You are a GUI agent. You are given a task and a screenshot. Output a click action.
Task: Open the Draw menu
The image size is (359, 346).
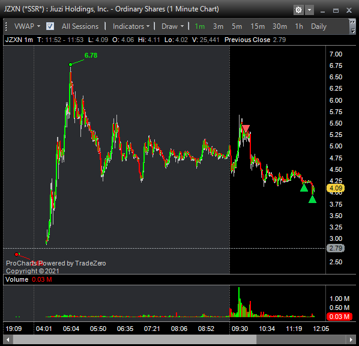click(173, 26)
